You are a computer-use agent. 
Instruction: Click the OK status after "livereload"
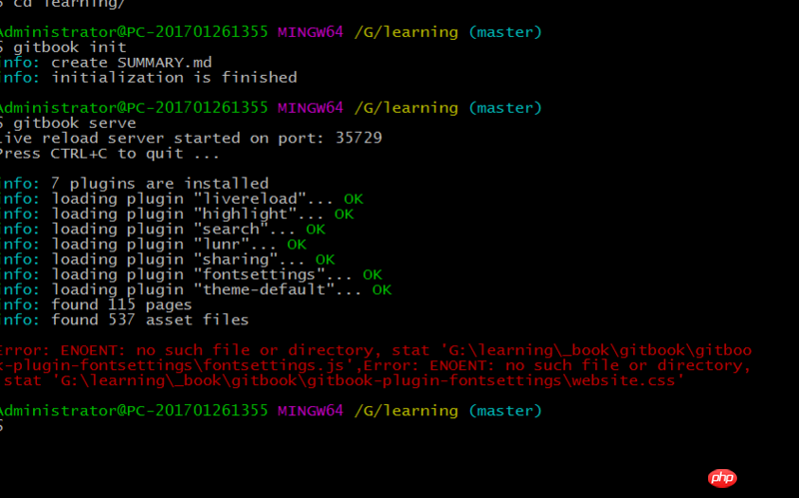point(354,199)
